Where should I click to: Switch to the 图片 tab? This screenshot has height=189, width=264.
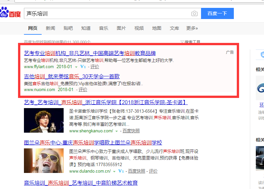(x=121, y=28)
